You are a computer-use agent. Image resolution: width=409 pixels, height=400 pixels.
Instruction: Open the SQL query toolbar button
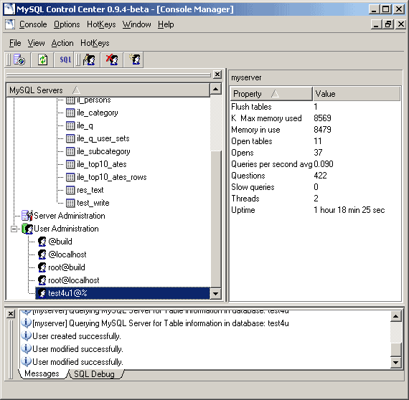click(x=65, y=59)
